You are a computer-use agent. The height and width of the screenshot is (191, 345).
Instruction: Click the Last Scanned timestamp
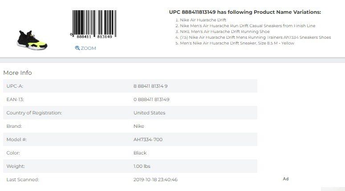[155, 179]
